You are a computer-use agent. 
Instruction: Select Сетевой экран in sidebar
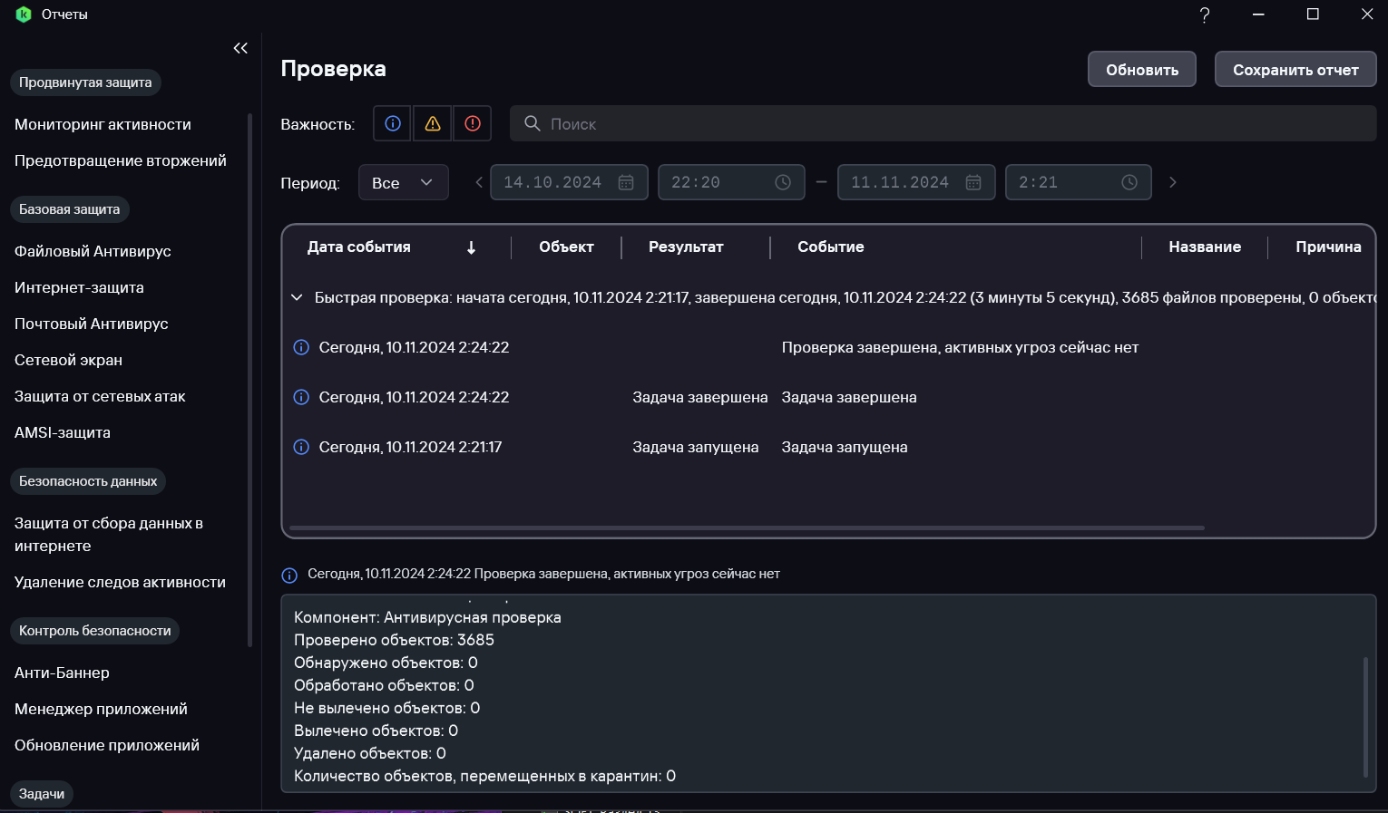click(68, 360)
